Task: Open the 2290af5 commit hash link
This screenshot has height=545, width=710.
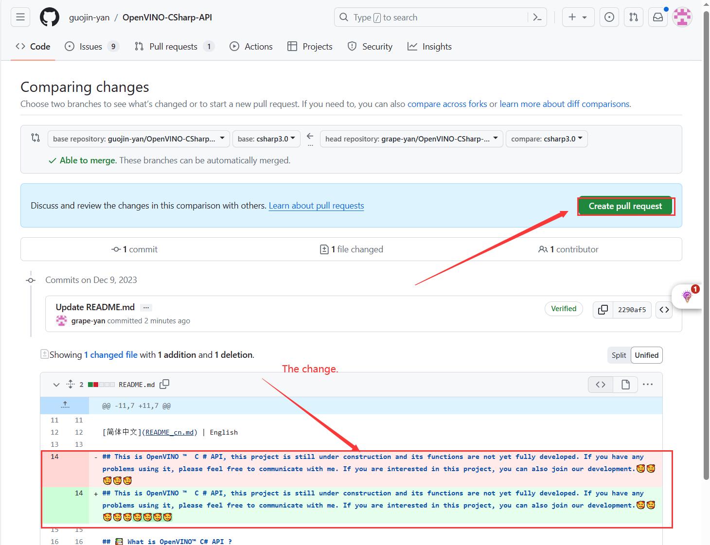Action: [632, 310]
